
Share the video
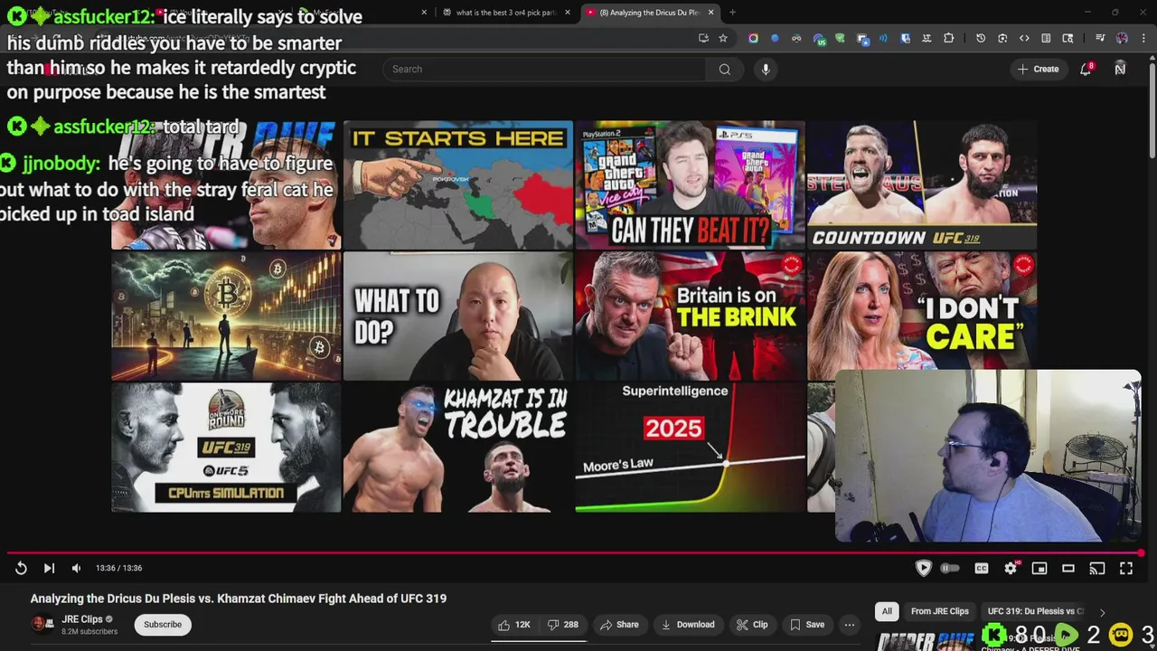click(x=619, y=625)
